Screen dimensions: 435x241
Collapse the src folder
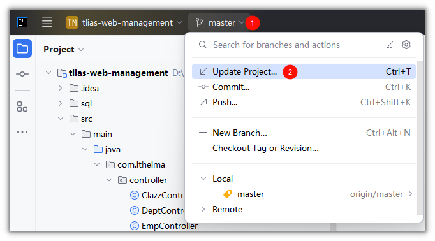[x=61, y=119]
